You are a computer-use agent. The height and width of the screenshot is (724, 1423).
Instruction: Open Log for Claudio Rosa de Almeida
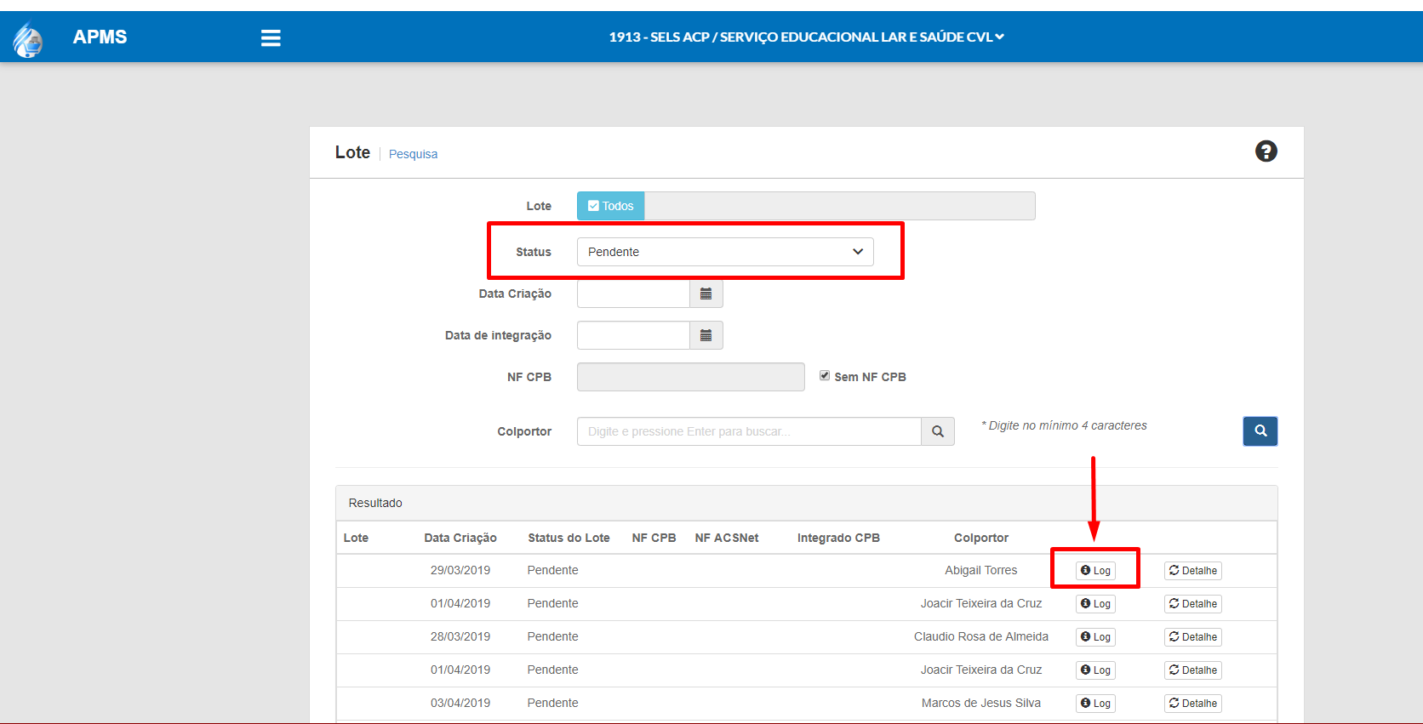1095,637
